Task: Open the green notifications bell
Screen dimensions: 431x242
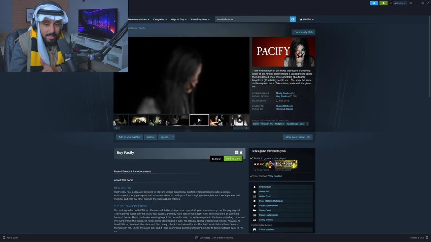Action: coord(383,3)
